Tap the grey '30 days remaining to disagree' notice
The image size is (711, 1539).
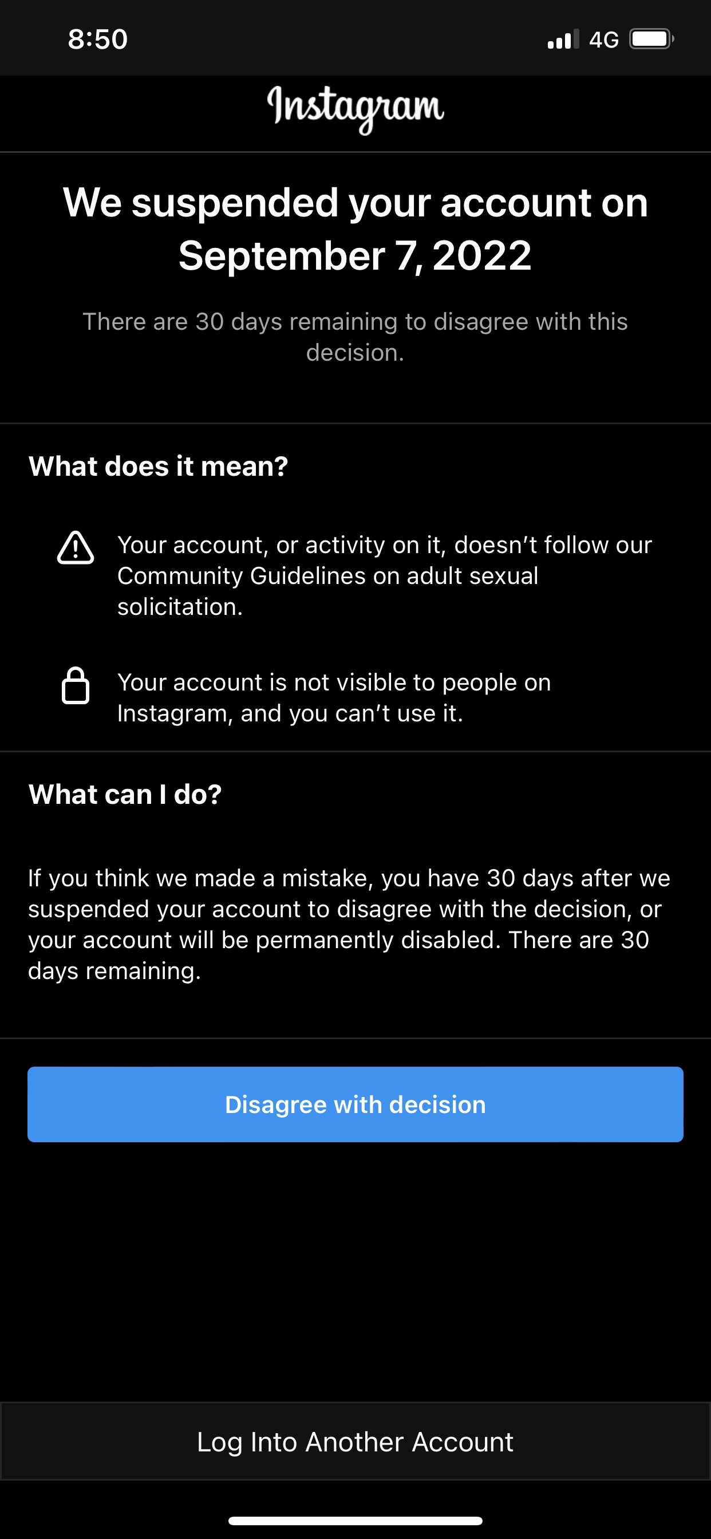coord(355,336)
